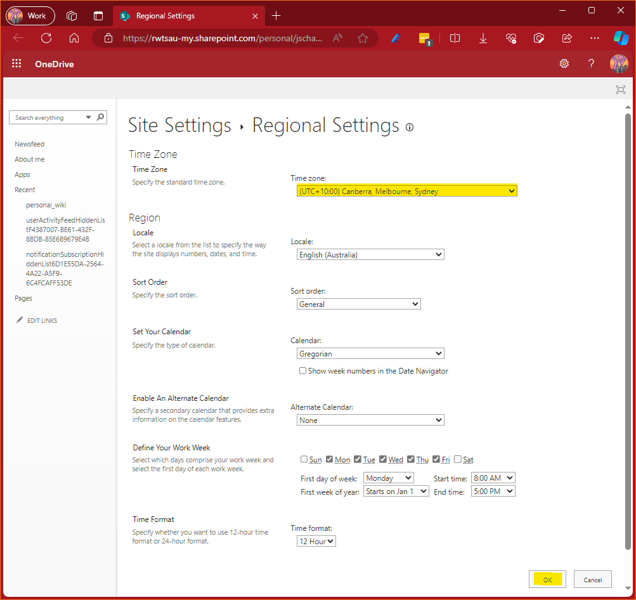Open the Time format dropdown
This screenshot has width=636, height=600.
point(316,541)
